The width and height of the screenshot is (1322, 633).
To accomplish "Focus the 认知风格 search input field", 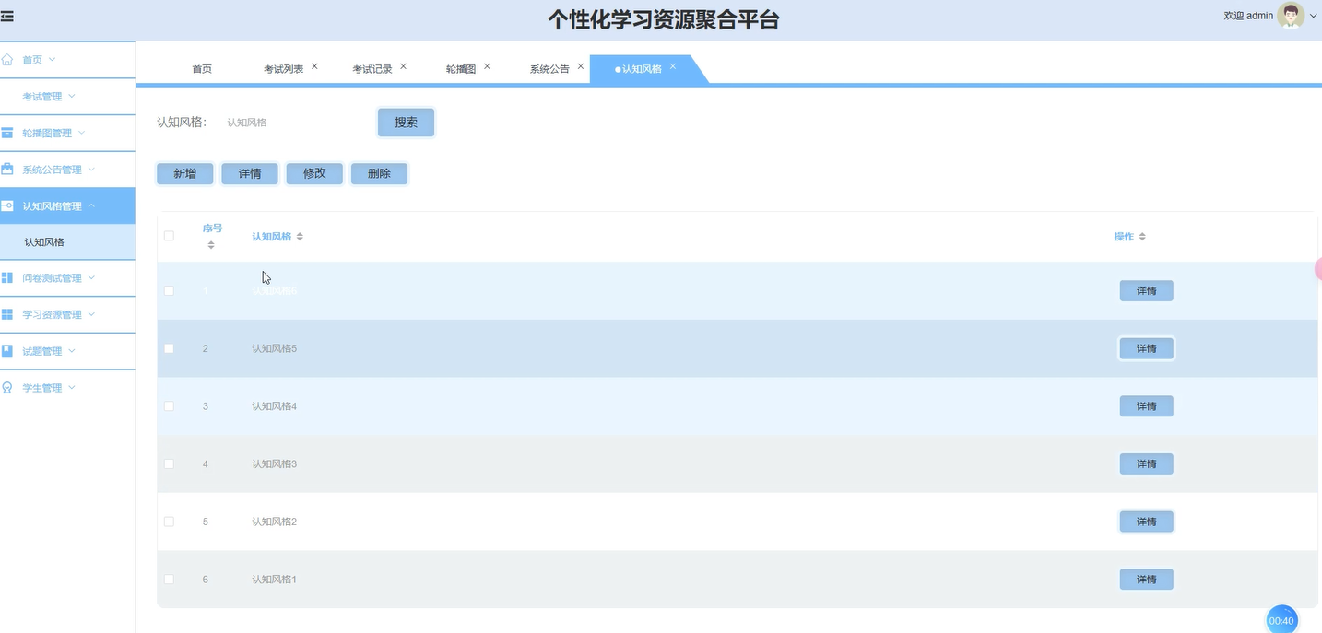I will (293, 122).
